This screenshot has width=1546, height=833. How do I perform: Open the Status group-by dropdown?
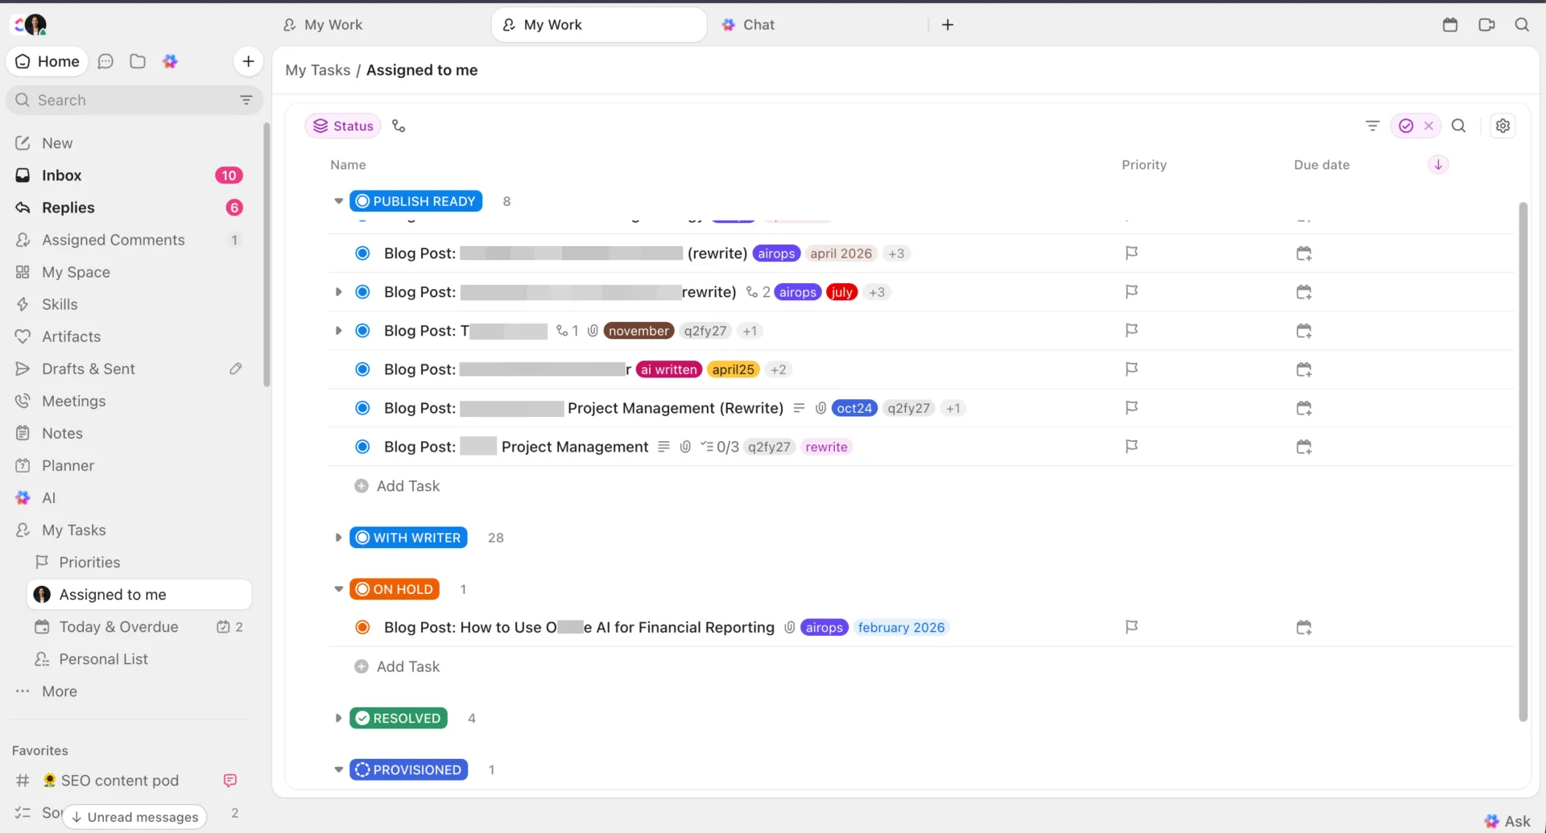pos(343,126)
